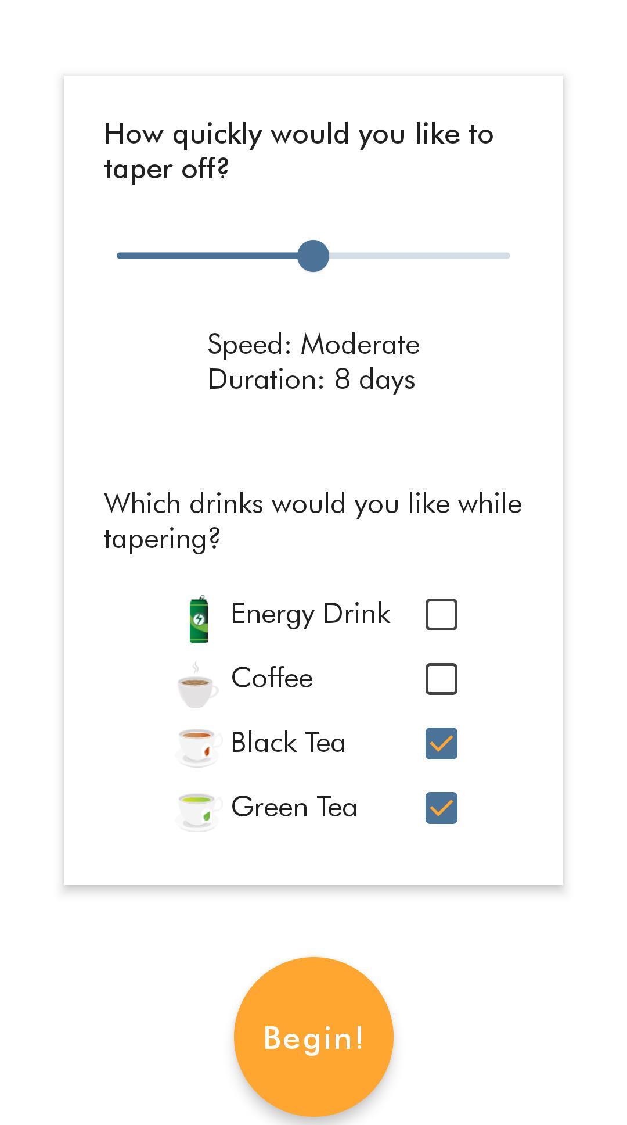The height and width of the screenshot is (1125, 627).
Task: Tap the Green Tea label
Action: click(294, 807)
